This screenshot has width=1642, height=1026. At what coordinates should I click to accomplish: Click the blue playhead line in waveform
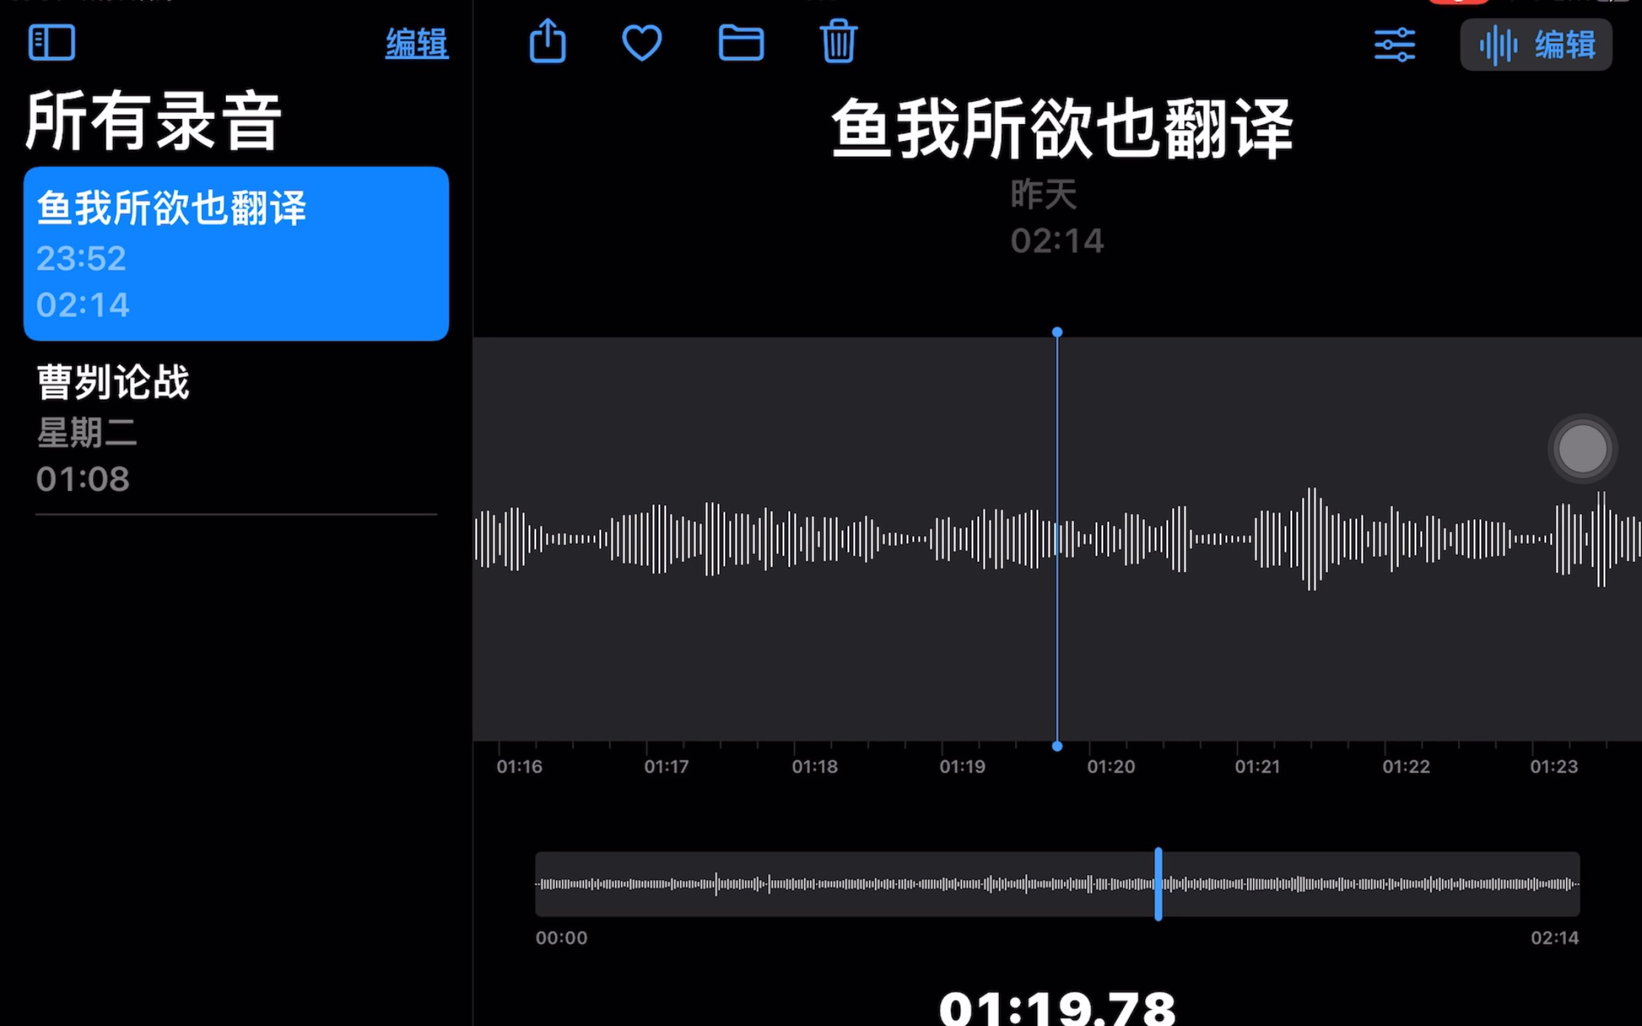tap(1057, 539)
